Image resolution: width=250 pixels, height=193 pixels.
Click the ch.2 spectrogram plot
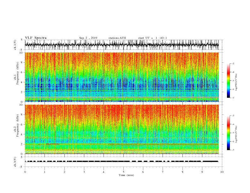tap(122, 129)
